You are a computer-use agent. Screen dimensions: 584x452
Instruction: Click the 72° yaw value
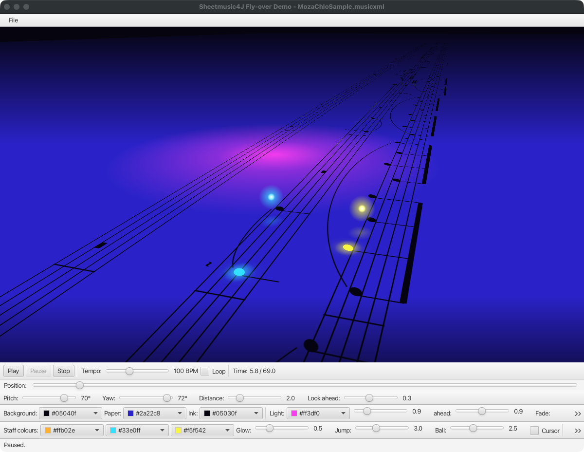pyautogui.click(x=182, y=398)
